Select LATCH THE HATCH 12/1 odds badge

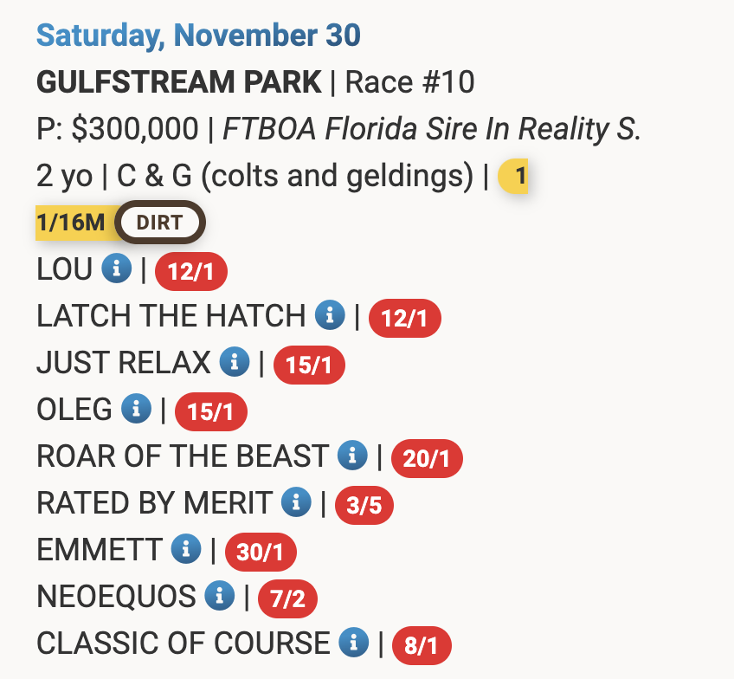point(404,319)
